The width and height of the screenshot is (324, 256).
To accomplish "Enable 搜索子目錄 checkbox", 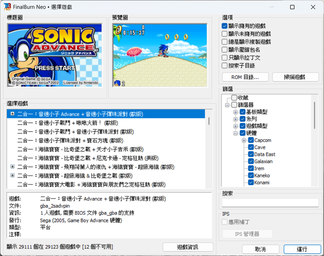I will click(224, 66).
